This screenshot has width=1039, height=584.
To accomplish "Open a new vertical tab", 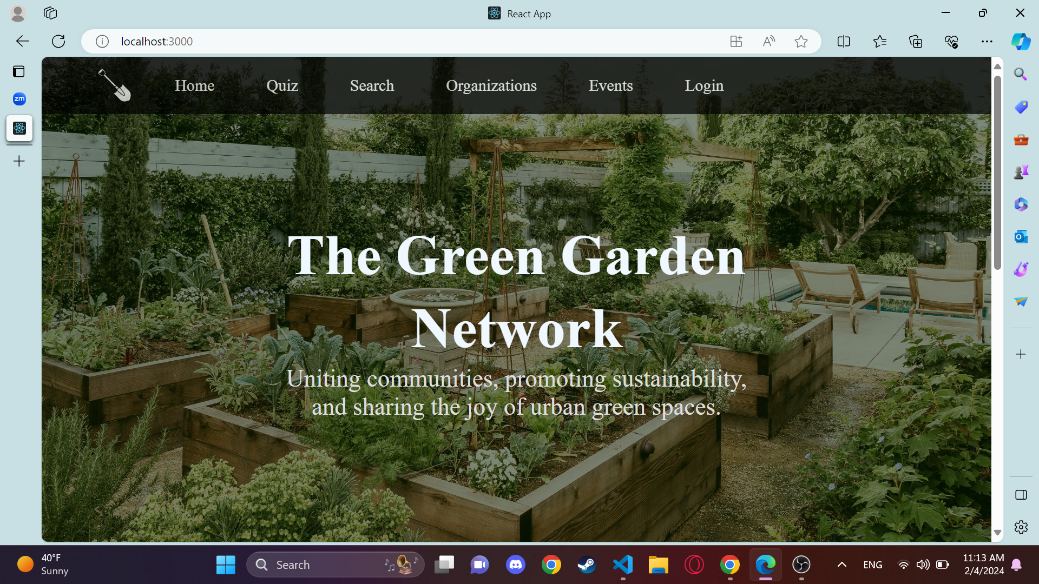I will (19, 161).
